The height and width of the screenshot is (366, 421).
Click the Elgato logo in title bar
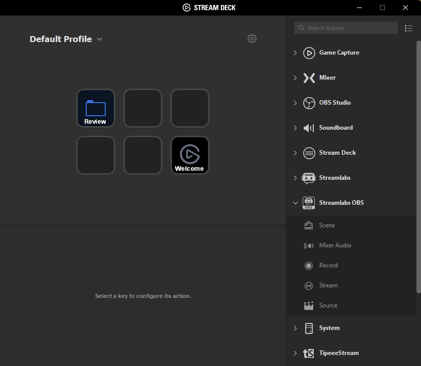coord(186,8)
